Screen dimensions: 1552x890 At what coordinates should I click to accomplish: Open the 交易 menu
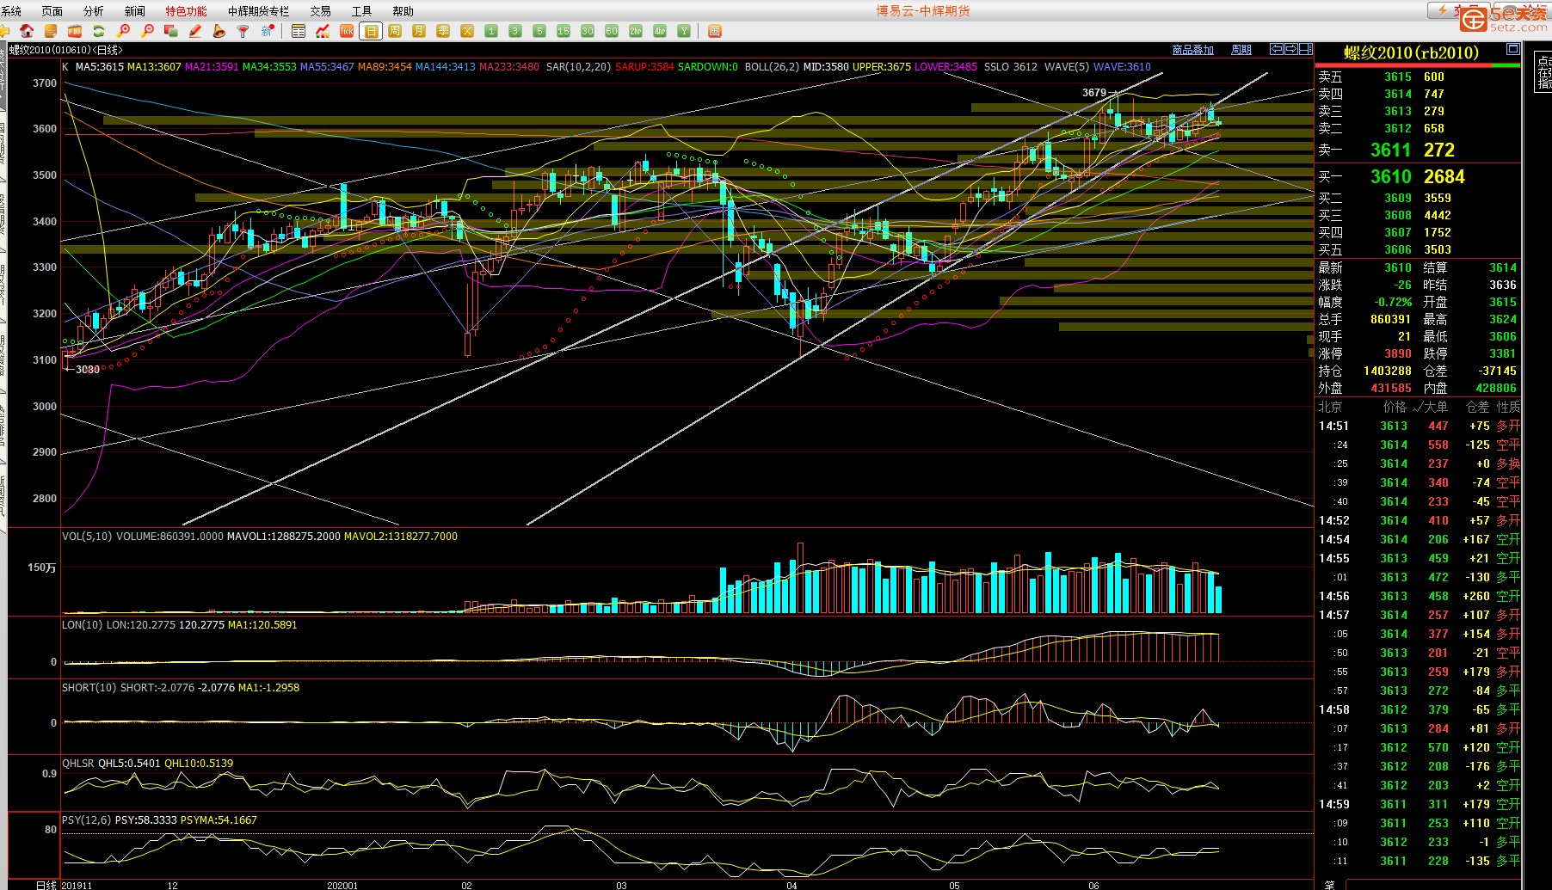pyautogui.click(x=321, y=11)
